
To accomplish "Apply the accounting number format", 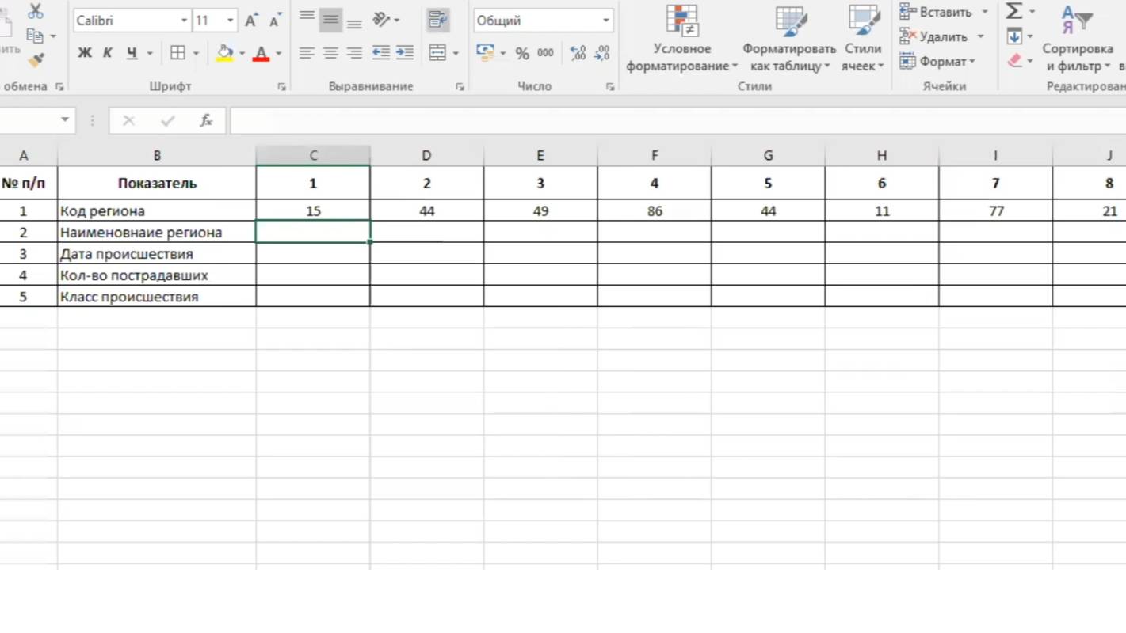I will pos(485,53).
